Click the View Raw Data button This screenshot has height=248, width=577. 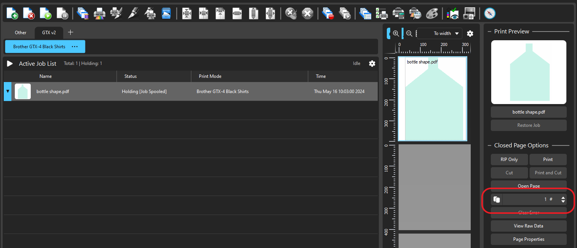[528, 226]
